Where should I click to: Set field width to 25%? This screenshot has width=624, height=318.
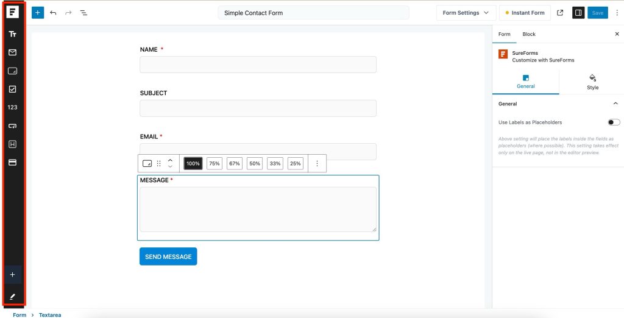tap(296, 164)
